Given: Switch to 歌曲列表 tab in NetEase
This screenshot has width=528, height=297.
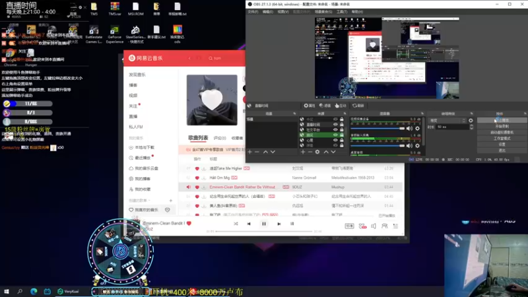Looking at the screenshot, I should pos(198,138).
